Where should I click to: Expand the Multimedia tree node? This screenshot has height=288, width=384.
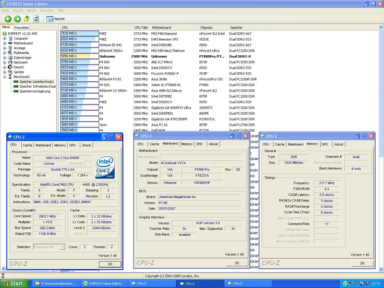(4, 53)
